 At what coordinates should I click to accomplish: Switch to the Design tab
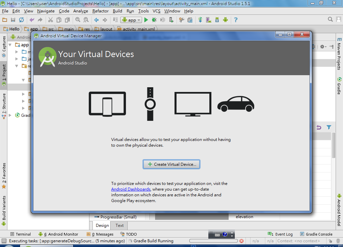coord(102,225)
